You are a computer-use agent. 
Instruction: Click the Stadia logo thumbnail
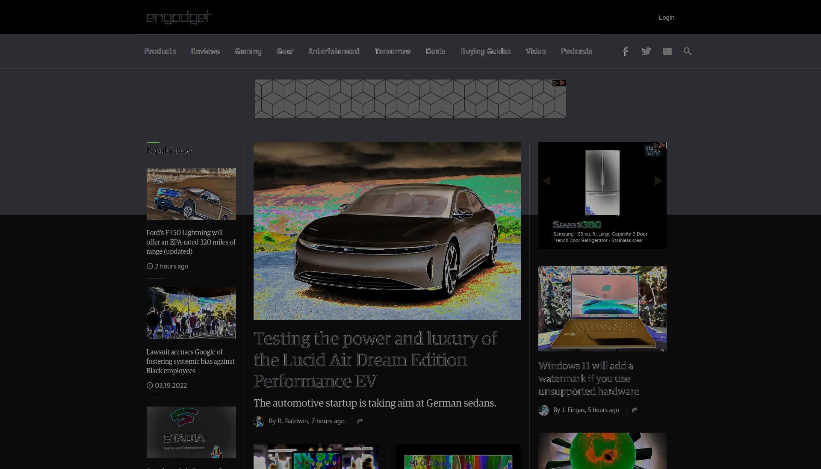pyautogui.click(x=191, y=432)
